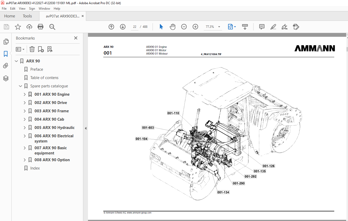Screen dimensions: 348x221
Task: Open the Table of contens bookmark
Action: click(x=44, y=78)
